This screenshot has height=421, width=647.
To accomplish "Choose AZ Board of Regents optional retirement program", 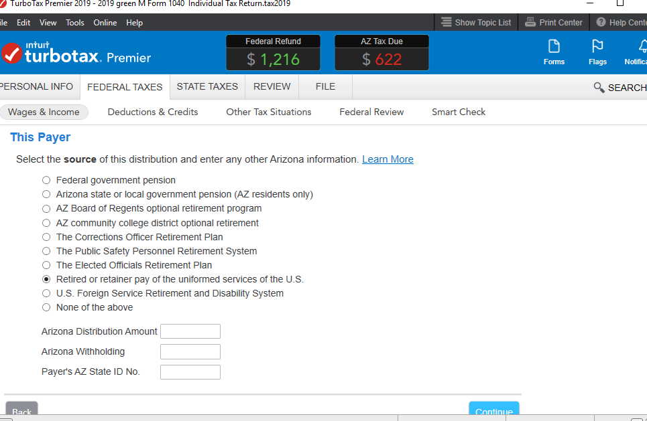I will click(x=46, y=208).
